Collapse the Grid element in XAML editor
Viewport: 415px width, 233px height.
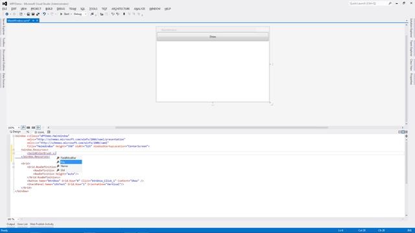coord(14,164)
